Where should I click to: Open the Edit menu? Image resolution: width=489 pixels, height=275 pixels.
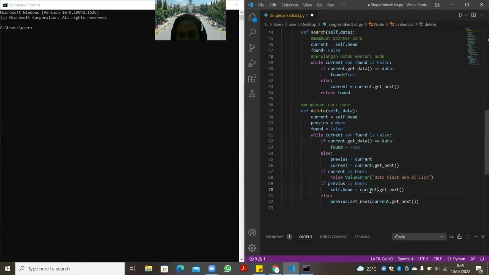(x=273, y=5)
